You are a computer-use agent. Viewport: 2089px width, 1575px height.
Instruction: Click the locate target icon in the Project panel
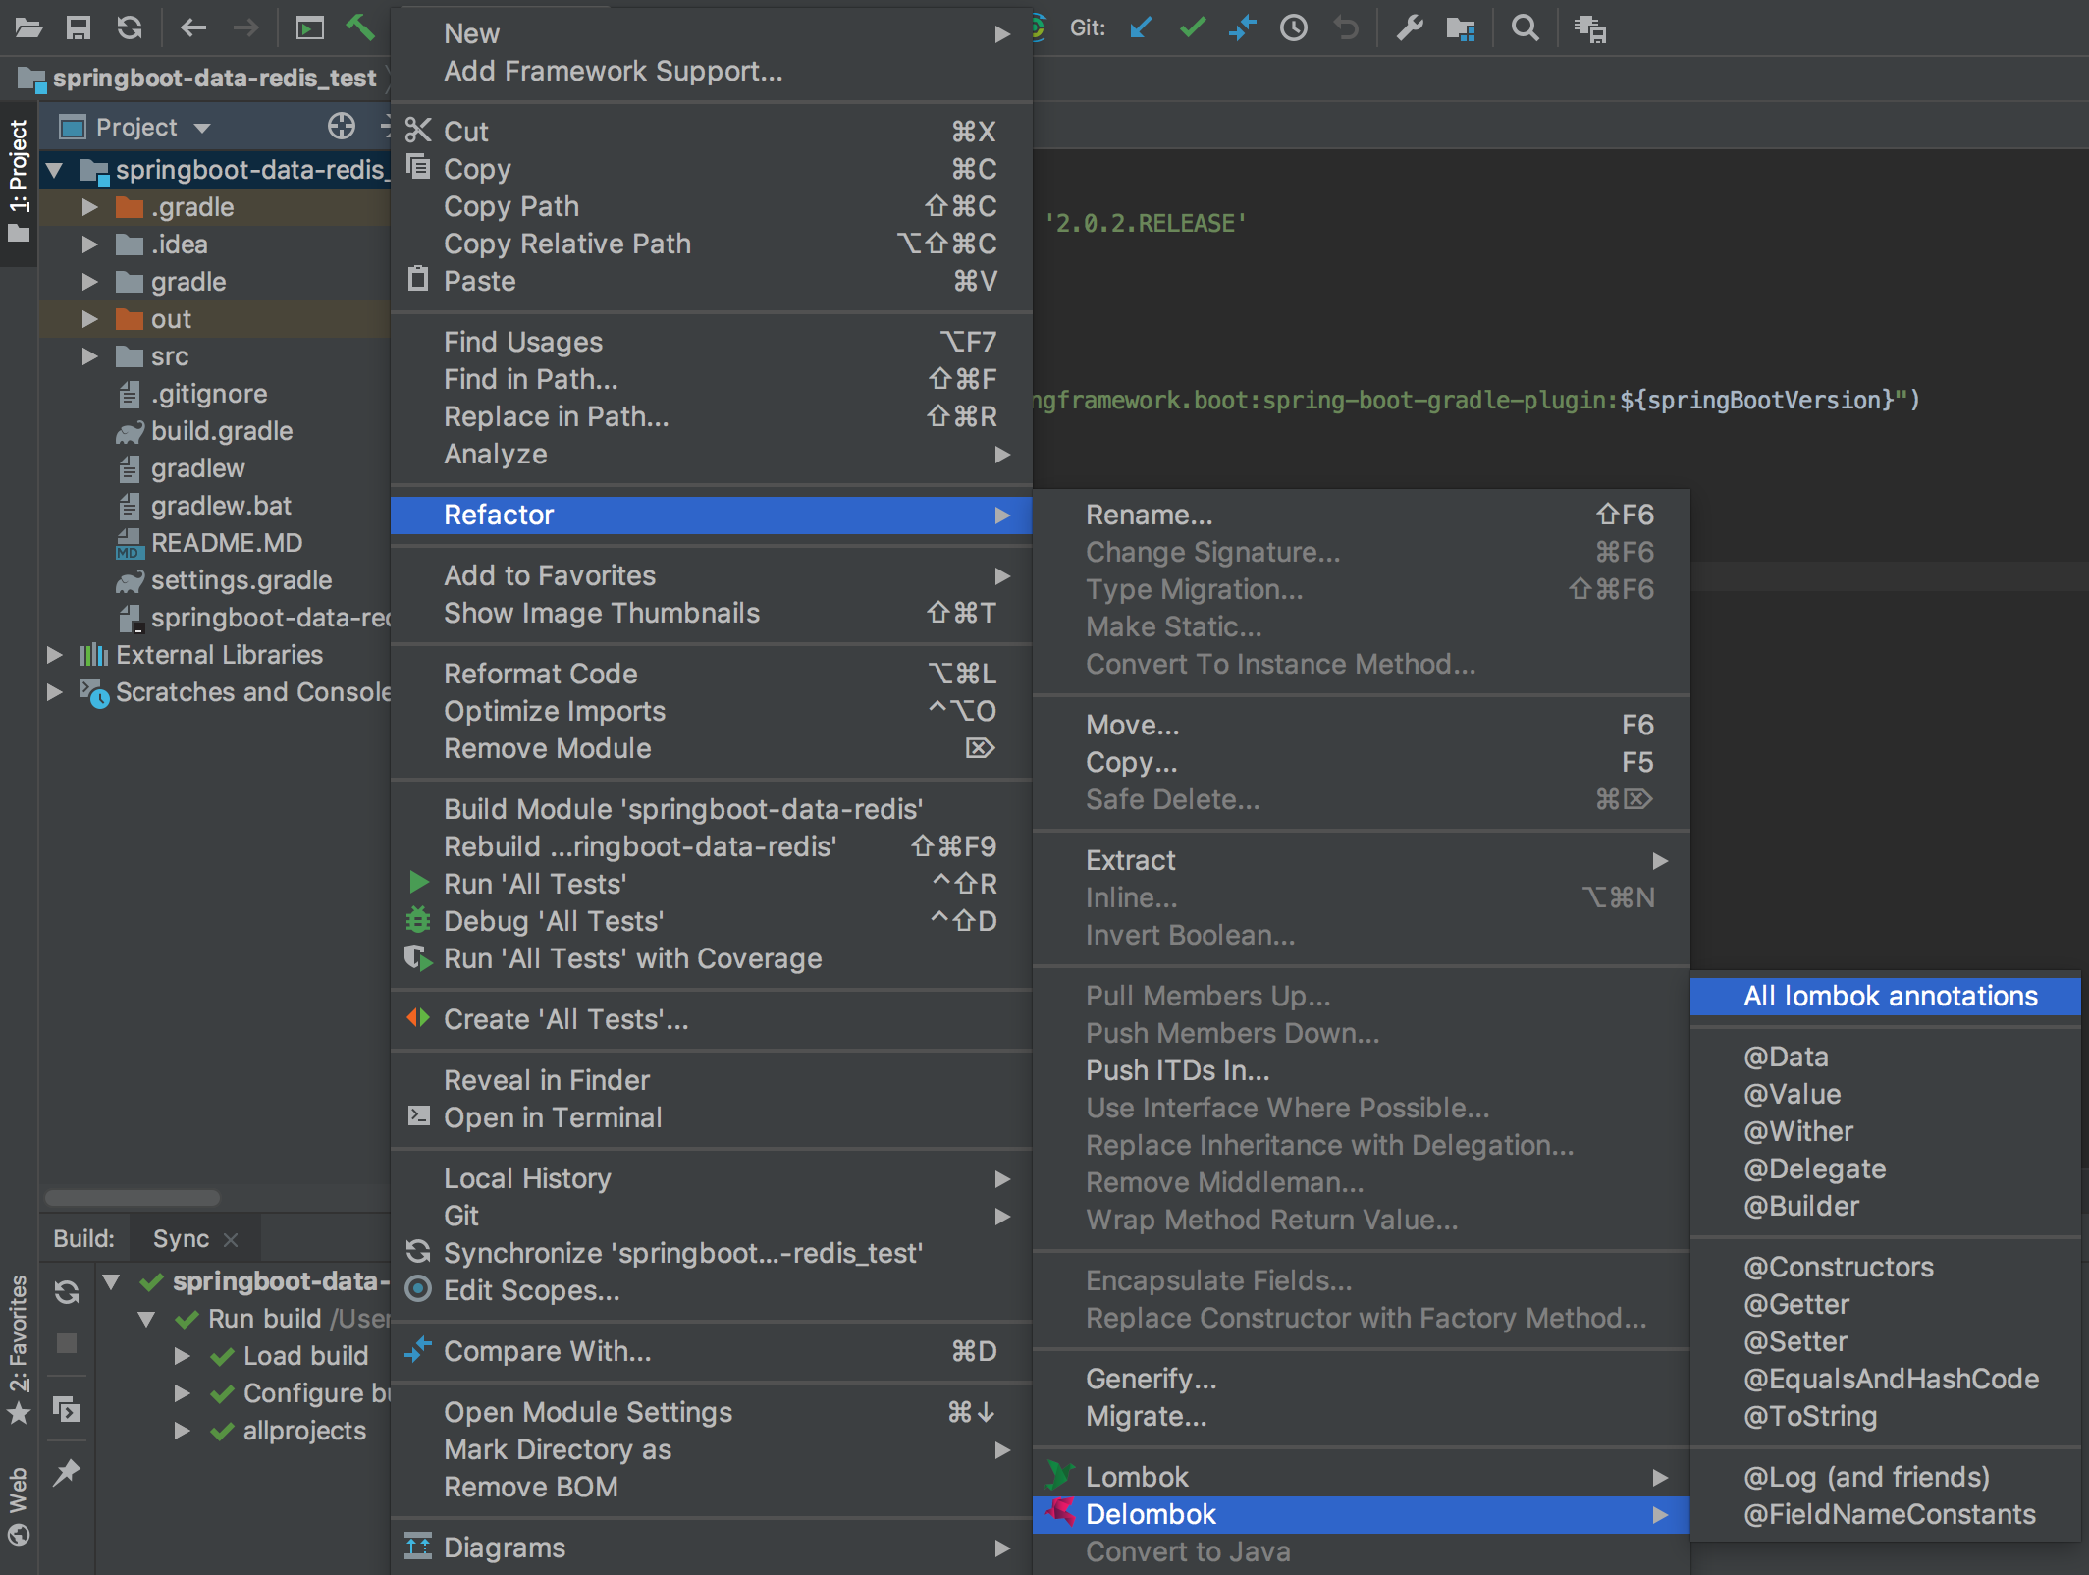pos(341,127)
